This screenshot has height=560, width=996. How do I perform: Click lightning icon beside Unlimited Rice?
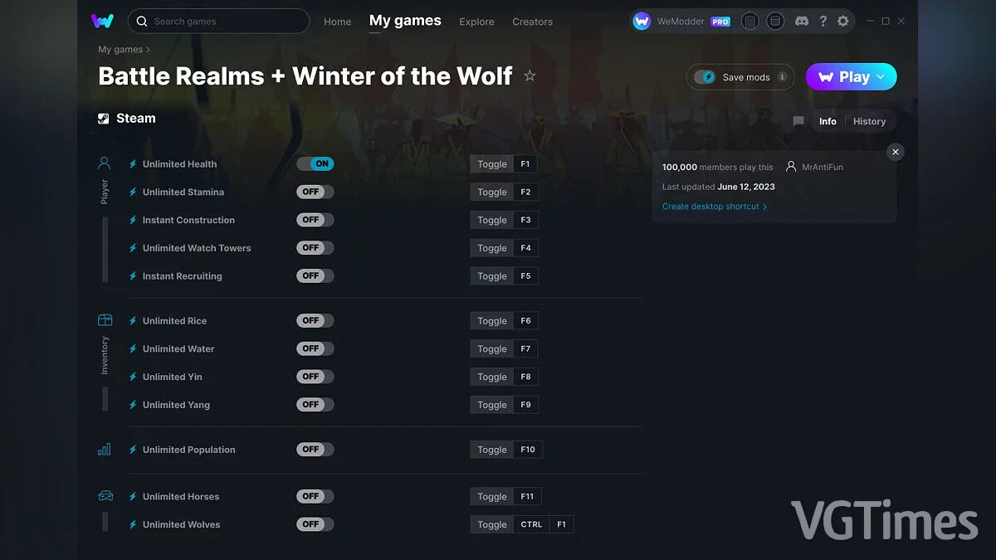pyautogui.click(x=133, y=321)
